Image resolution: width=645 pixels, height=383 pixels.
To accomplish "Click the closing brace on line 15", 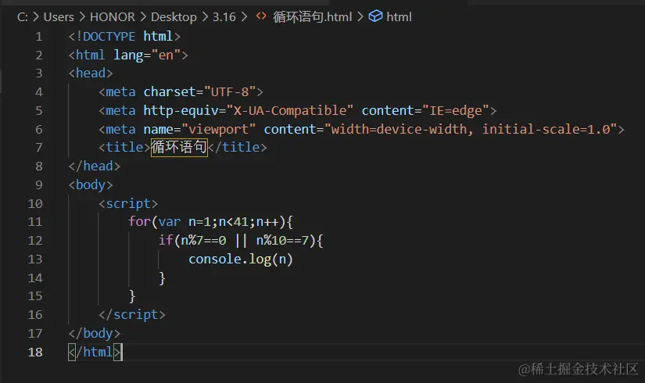I will [132, 296].
